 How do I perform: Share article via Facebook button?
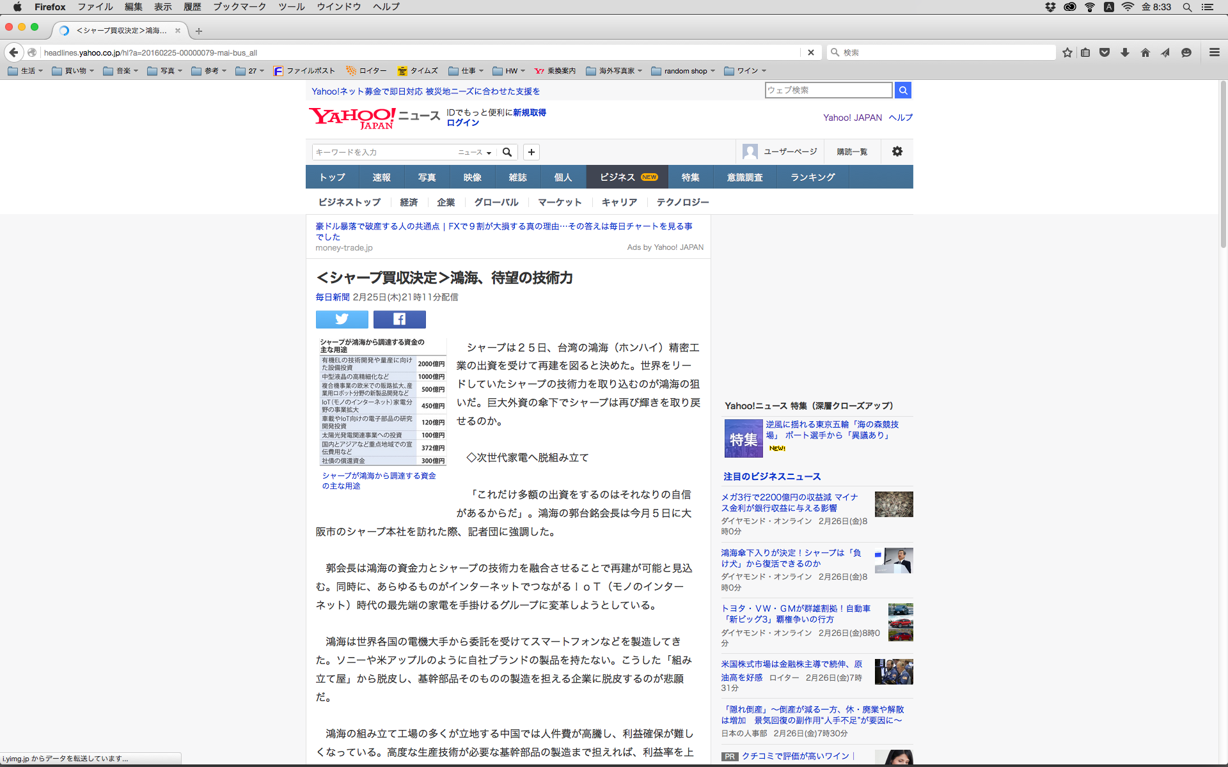click(399, 319)
